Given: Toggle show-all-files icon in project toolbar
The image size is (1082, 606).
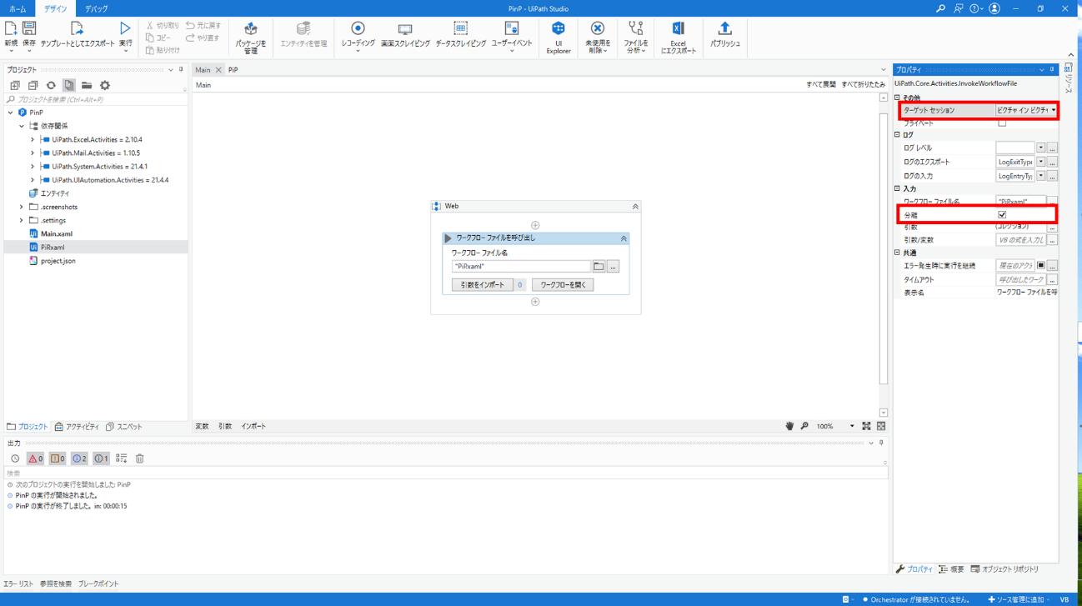Looking at the screenshot, I should [69, 85].
